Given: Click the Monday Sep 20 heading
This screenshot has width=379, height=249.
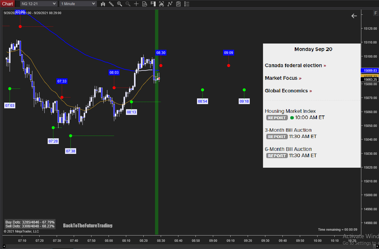Looking at the screenshot, I should (313, 49).
